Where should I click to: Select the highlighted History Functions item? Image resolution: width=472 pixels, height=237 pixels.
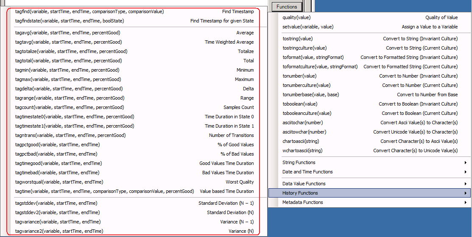coord(369,193)
